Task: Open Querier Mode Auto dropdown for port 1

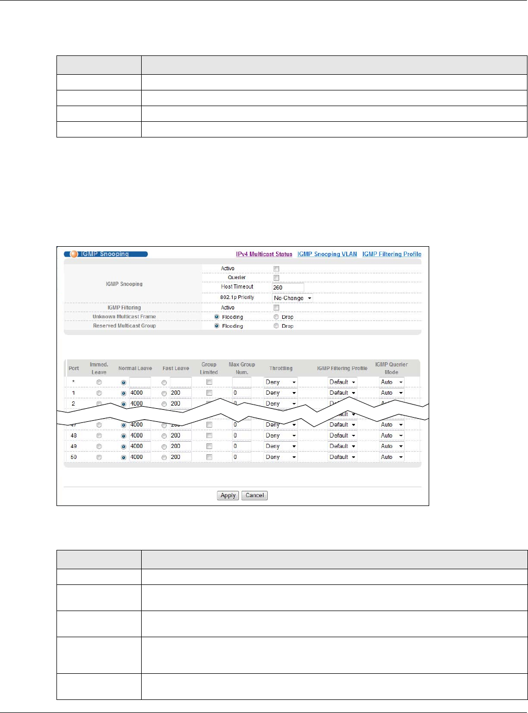Action: (392, 393)
